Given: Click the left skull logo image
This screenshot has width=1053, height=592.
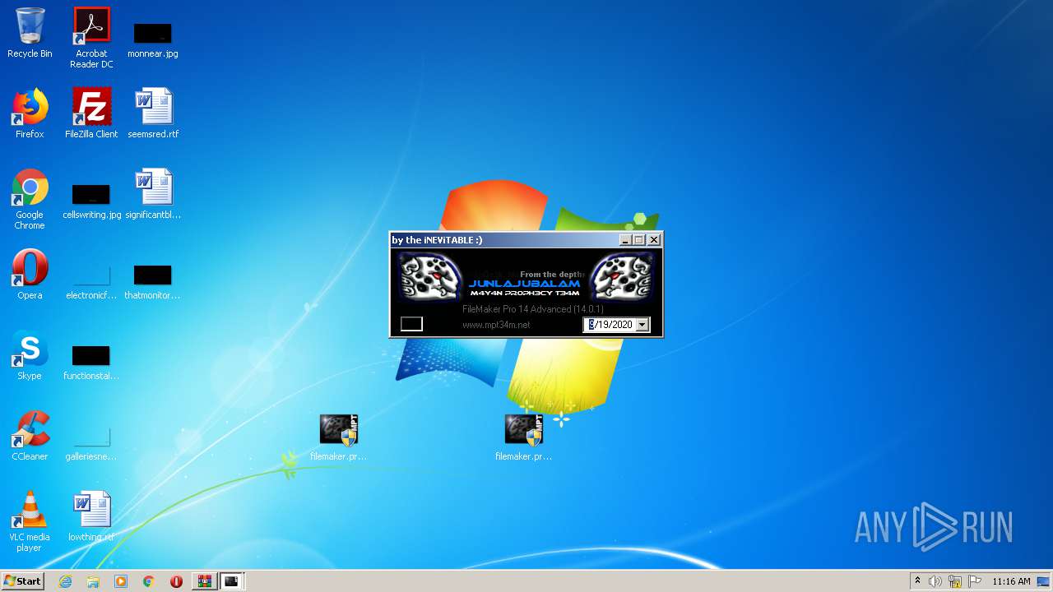Looking at the screenshot, I should [x=431, y=275].
